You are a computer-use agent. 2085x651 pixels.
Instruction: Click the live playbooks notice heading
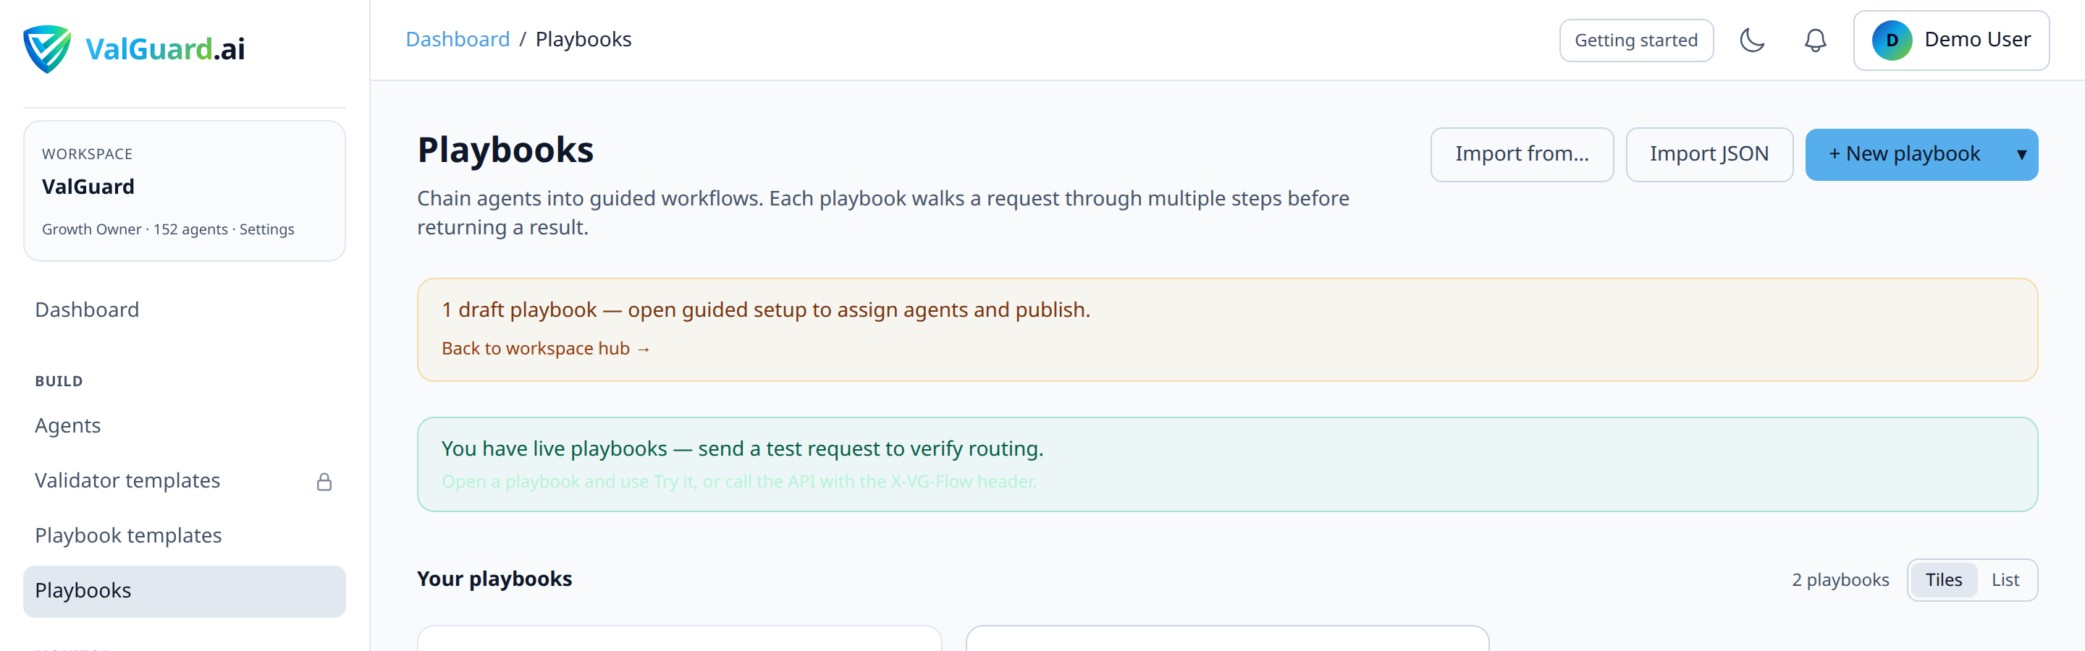pos(741,448)
